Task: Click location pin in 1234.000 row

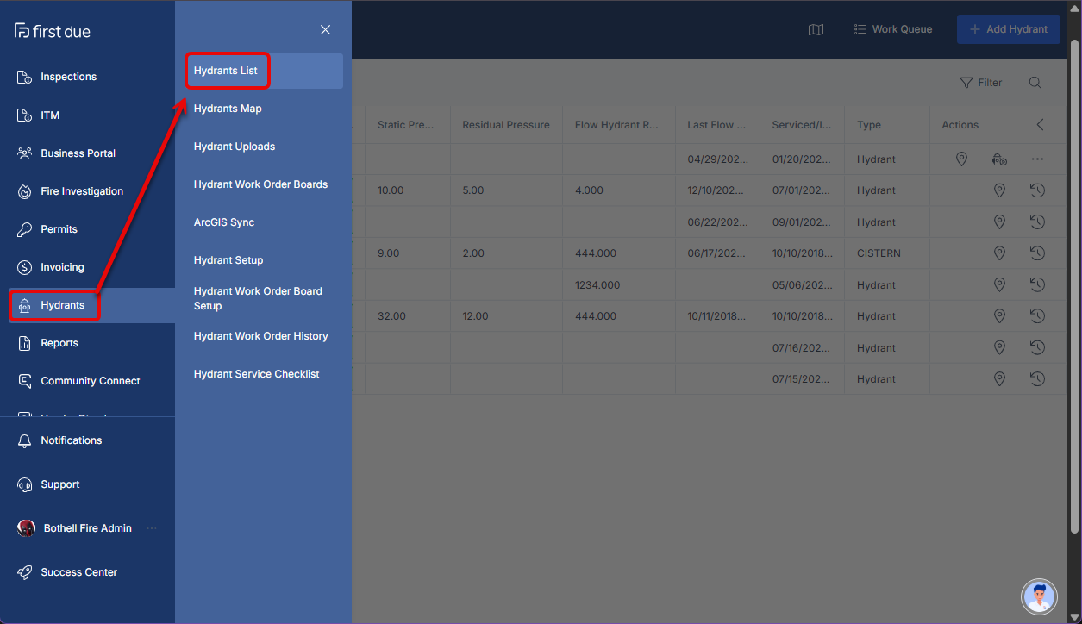Action: click(x=999, y=284)
